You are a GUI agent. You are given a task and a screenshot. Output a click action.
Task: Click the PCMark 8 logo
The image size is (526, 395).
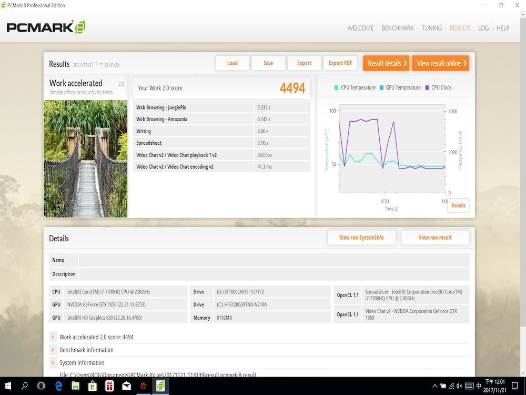pyautogui.click(x=46, y=27)
